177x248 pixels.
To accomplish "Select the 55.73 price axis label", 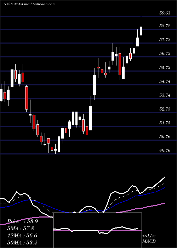I will click(x=165, y=68).
